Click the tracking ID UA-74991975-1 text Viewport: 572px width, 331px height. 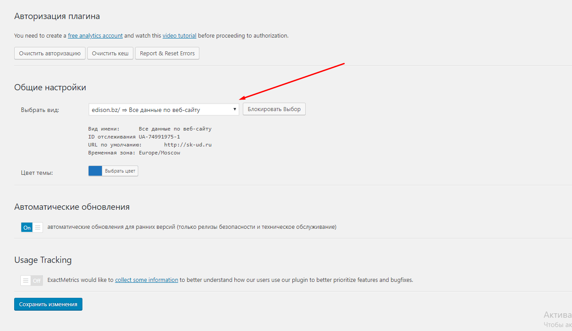click(159, 137)
